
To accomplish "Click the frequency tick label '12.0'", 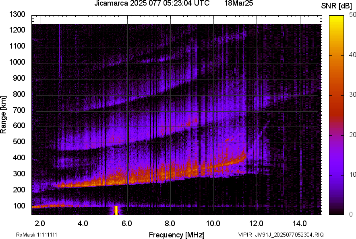I will tap(257, 224).
